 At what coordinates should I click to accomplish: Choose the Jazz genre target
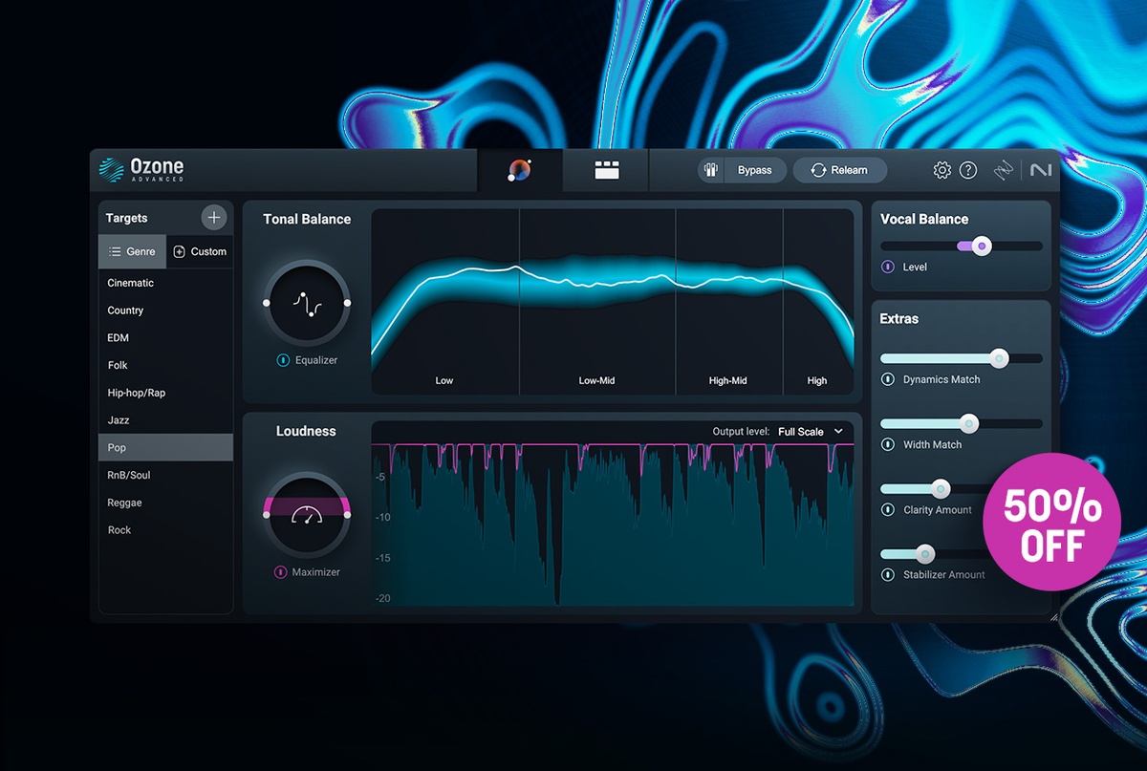click(x=119, y=420)
